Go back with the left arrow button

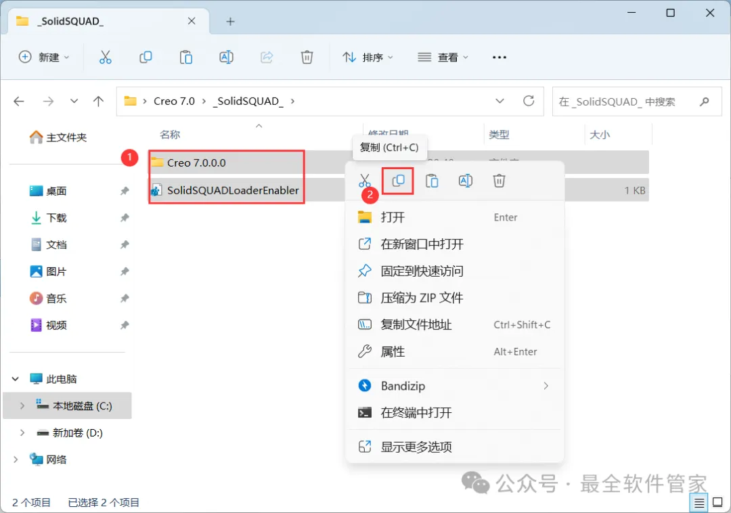pyautogui.click(x=19, y=101)
